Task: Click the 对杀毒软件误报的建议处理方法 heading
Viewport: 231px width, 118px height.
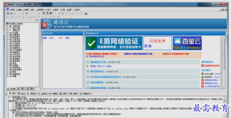Action: pos(106,77)
